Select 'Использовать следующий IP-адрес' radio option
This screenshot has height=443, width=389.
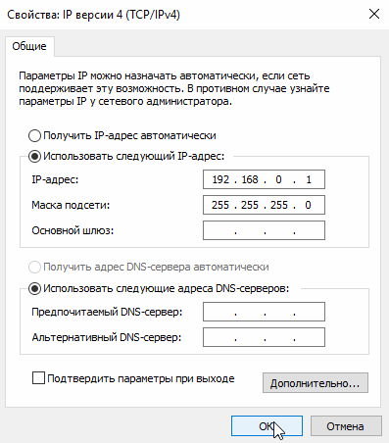pyautogui.click(x=34, y=156)
